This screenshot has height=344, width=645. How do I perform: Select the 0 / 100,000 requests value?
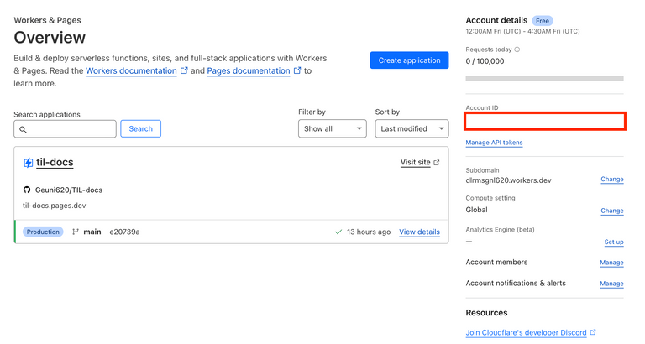[485, 60]
